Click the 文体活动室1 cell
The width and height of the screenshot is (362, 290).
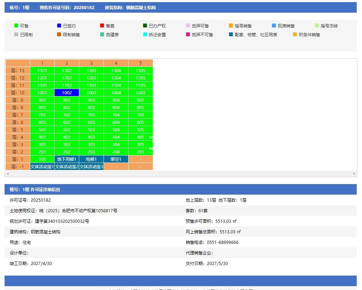click(x=42, y=166)
